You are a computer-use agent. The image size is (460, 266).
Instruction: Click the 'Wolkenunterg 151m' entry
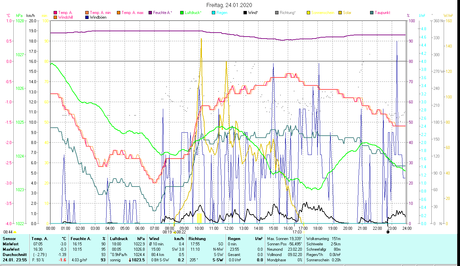(323, 239)
